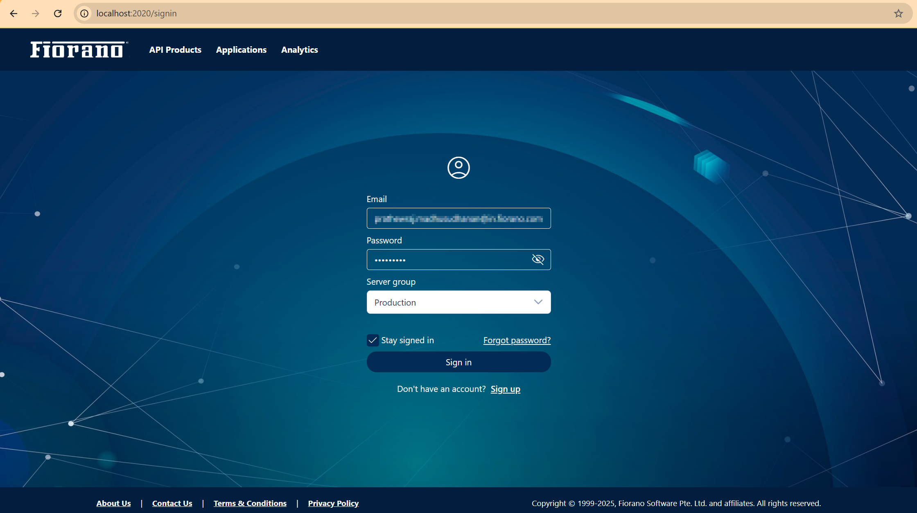Open the Analytics menu
This screenshot has height=513, width=917.
pos(300,50)
